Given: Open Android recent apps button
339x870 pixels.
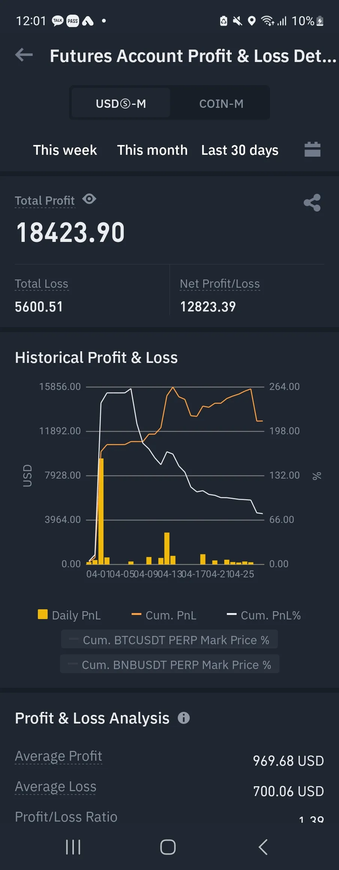Looking at the screenshot, I should 73,847.
